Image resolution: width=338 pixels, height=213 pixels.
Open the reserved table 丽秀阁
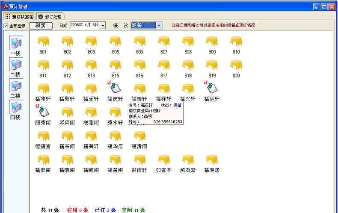43,112
